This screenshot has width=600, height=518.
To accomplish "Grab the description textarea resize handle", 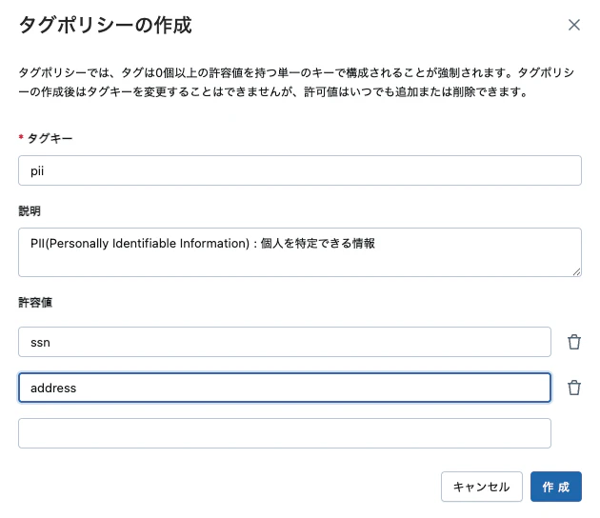I will point(576,272).
